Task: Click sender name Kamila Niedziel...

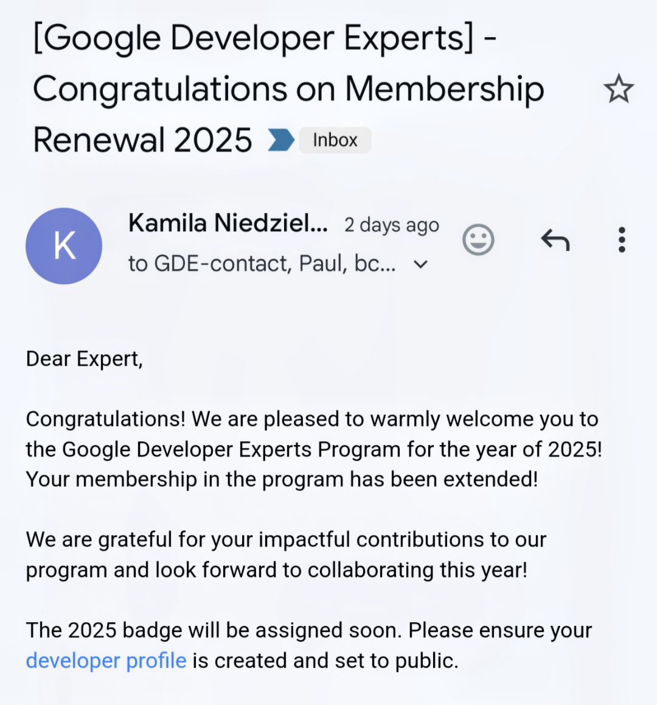Action: [228, 223]
